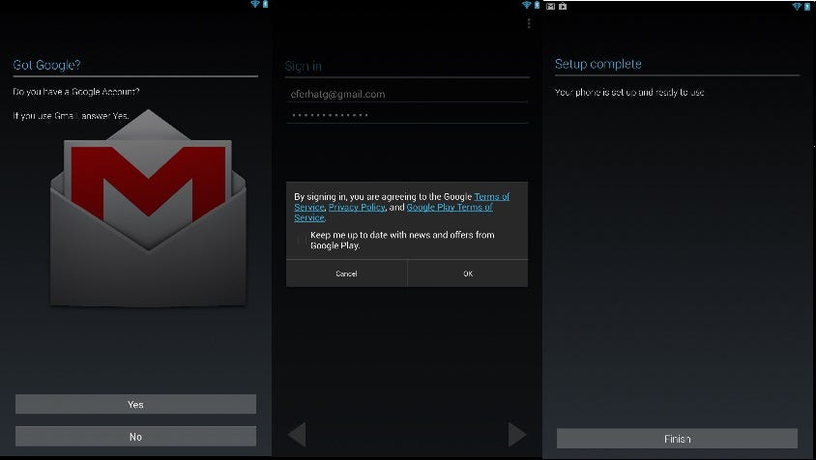Image resolution: width=816 pixels, height=460 pixels.
Task: Tap the Gmail envelope logo
Action: (148, 208)
